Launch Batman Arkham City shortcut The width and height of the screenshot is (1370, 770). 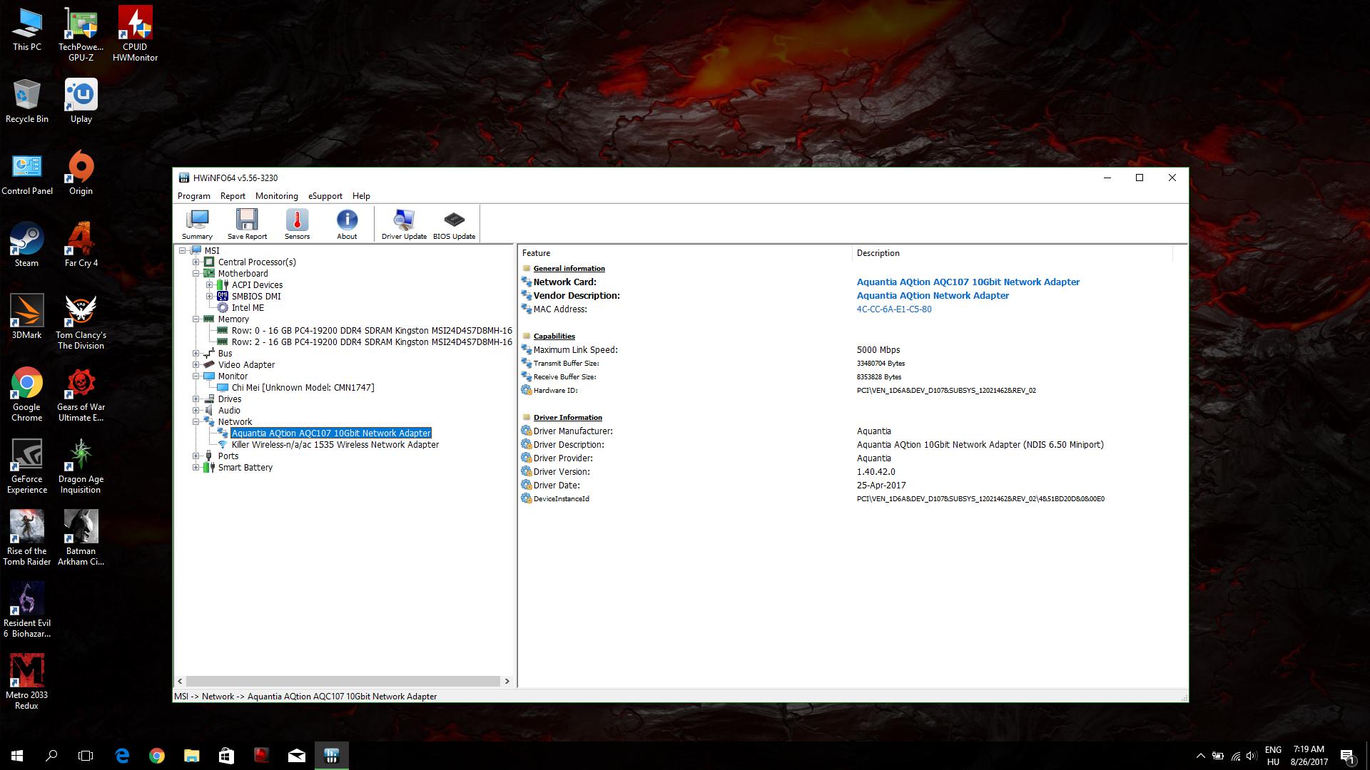[81, 538]
